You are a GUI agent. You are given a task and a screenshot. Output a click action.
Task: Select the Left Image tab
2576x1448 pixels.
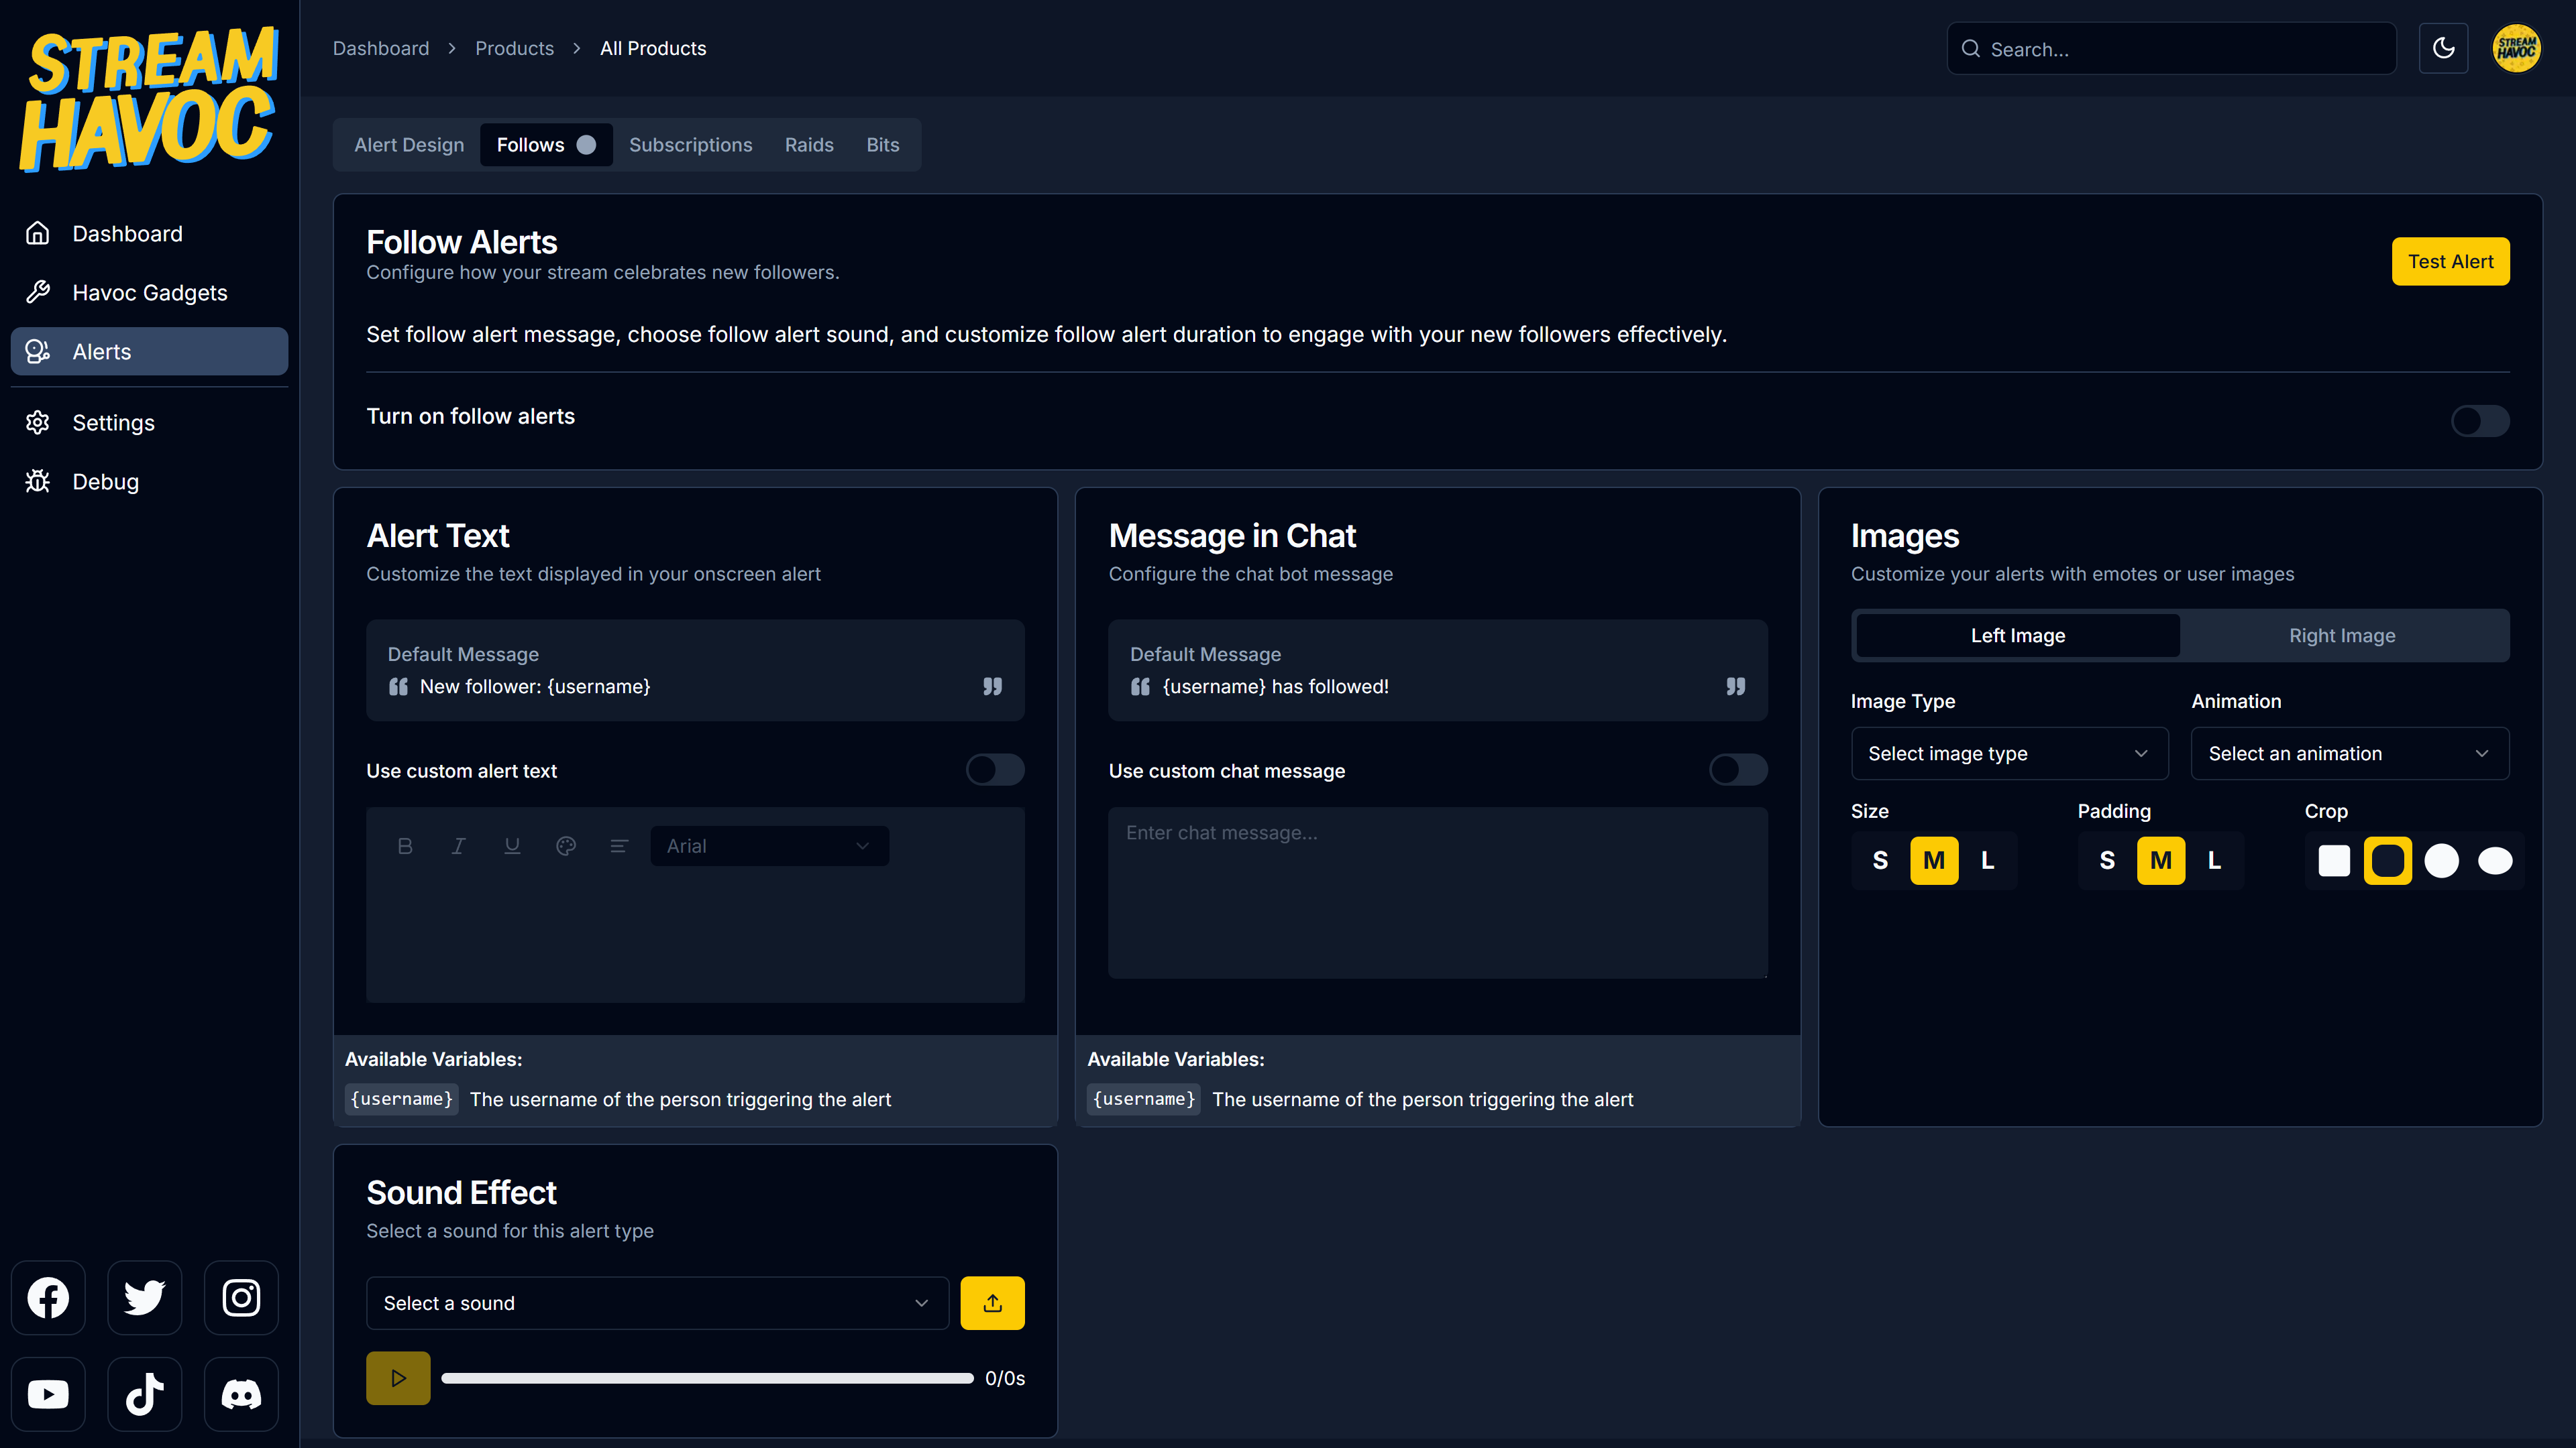[x=2018, y=636]
